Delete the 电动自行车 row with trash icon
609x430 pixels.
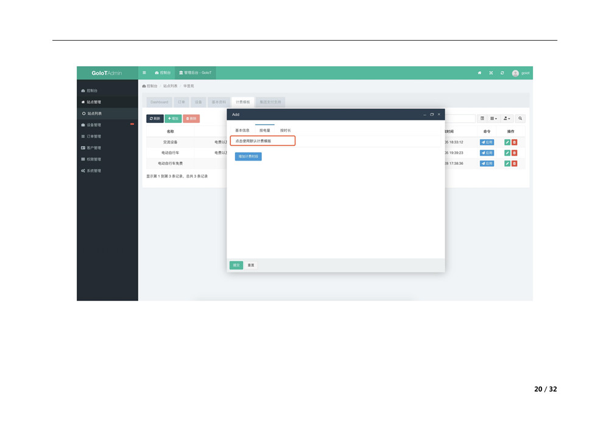(514, 153)
